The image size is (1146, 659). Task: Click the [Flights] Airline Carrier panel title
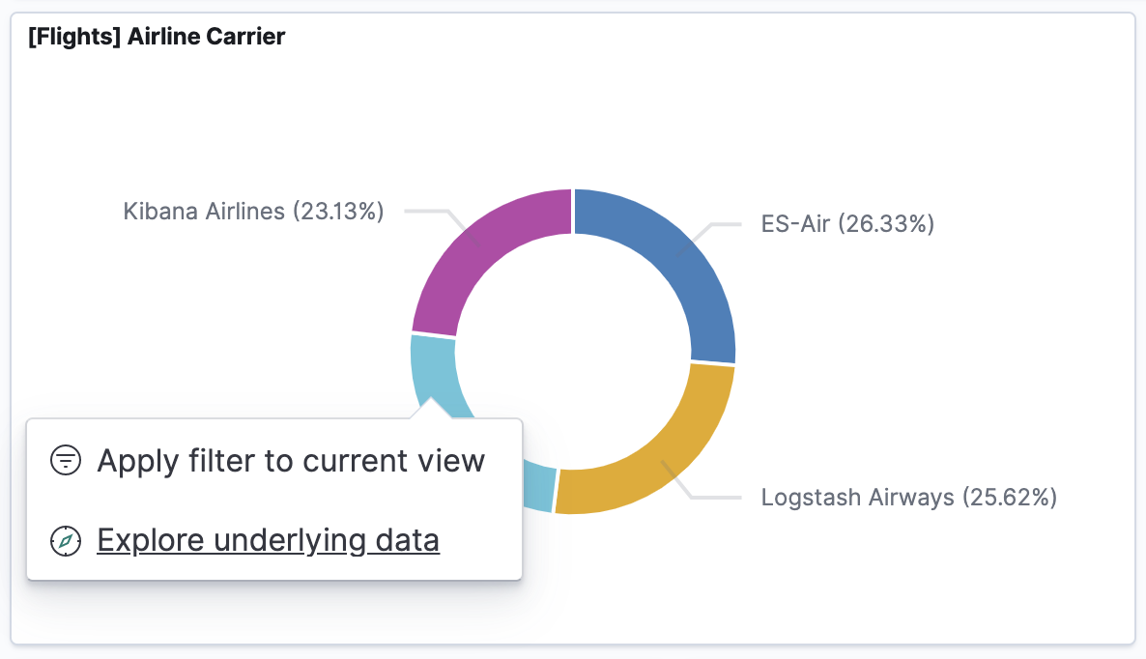click(x=157, y=36)
